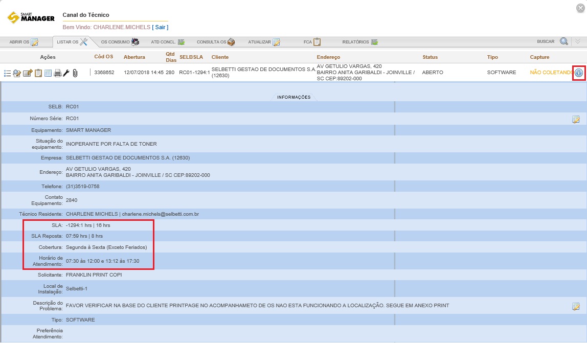Click the Empresa value in the information panel

(128, 157)
